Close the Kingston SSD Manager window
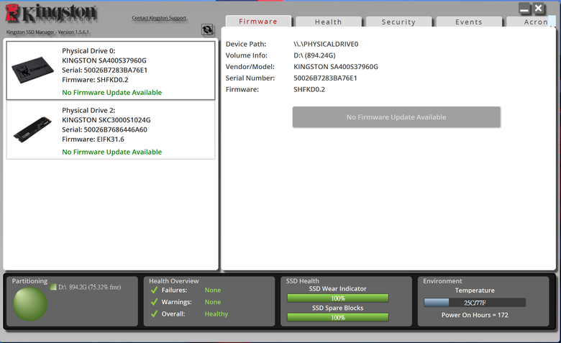Image resolution: width=561 pixels, height=343 pixels. click(x=539, y=9)
